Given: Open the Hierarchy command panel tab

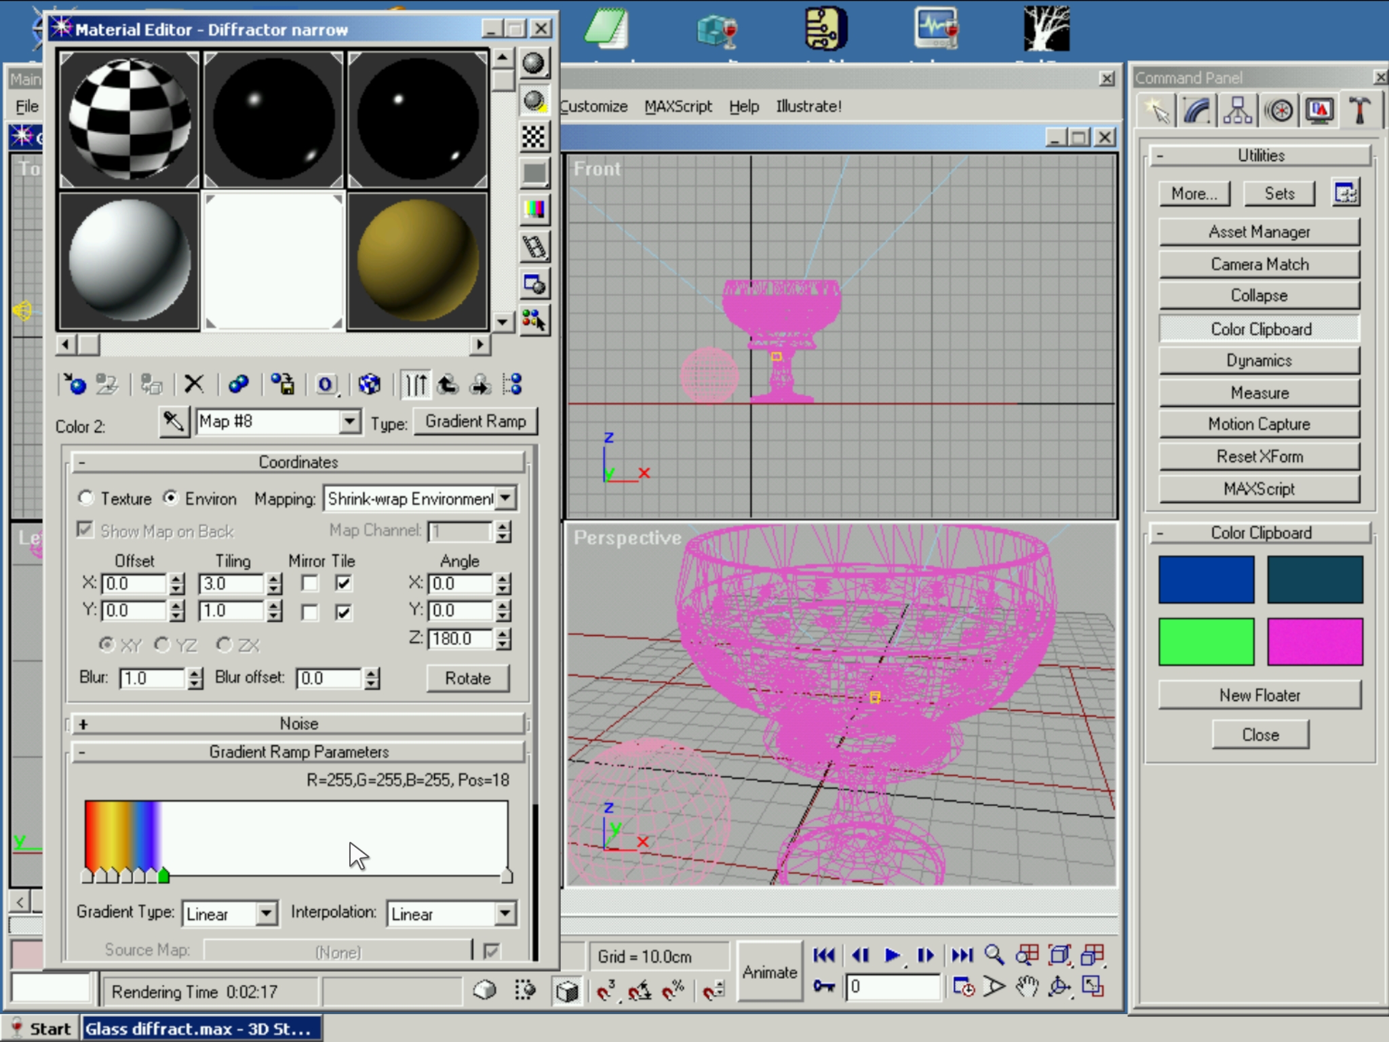Looking at the screenshot, I should point(1238,111).
